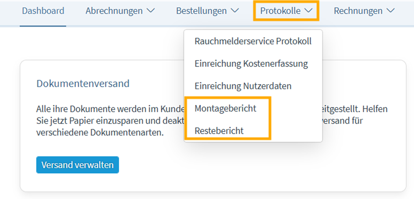This screenshot has height=199, width=414.
Task: Open the Abrechnungen dropdown menu
Action: coord(115,11)
